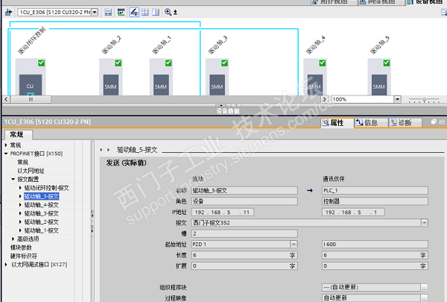Toggle the highlighted annotation edit toolbar icon
This screenshot has height=302, width=447.
pyautogui.click(x=134, y=12)
